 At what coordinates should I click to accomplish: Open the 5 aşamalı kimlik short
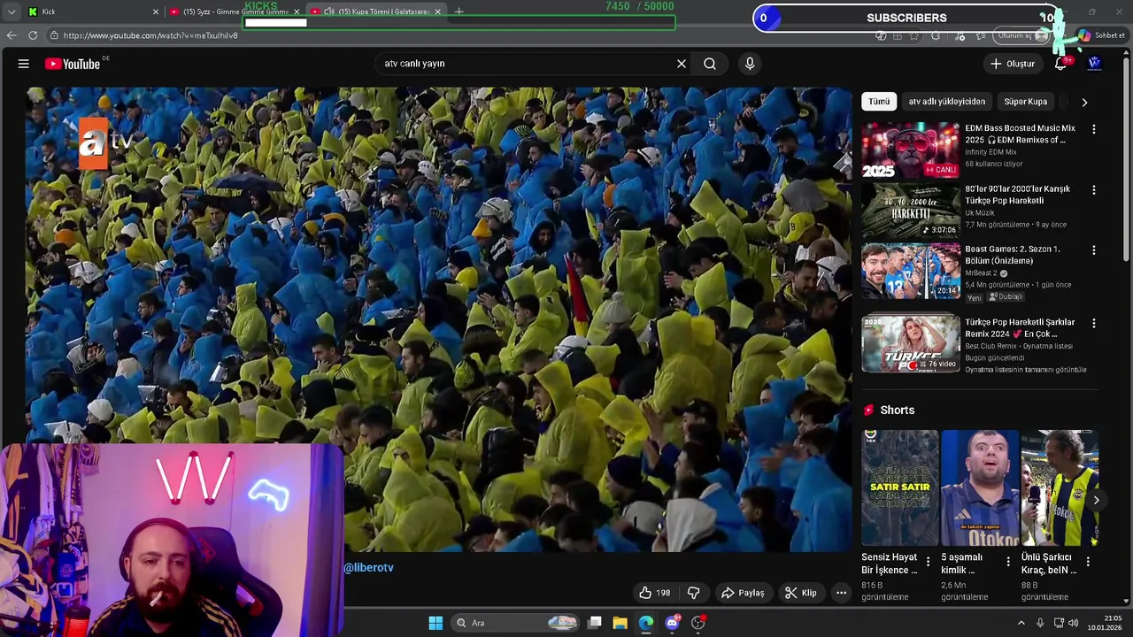point(979,487)
